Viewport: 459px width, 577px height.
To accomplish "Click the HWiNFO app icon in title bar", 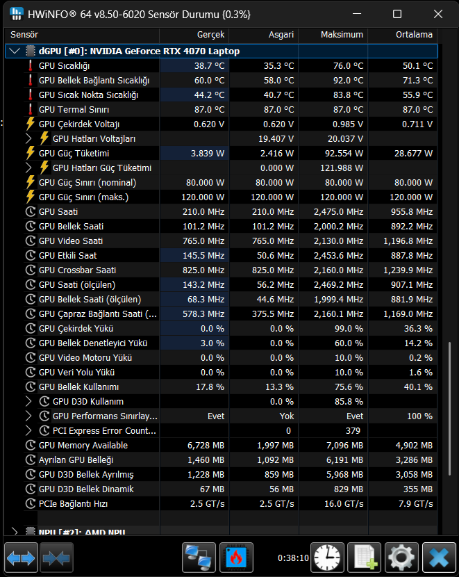I will click(x=17, y=14).
